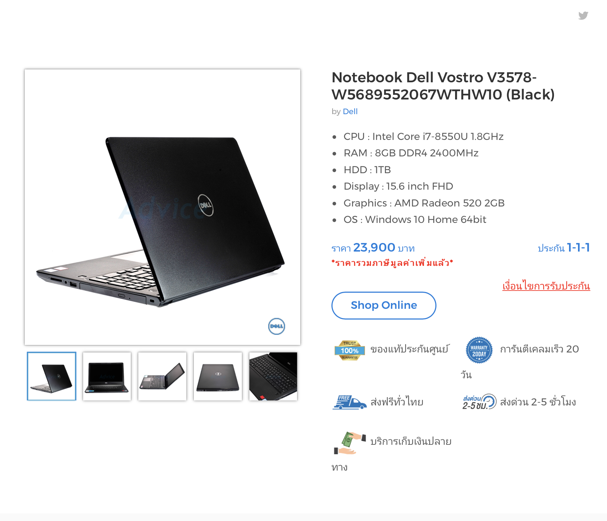
Task: Select the front-view laptop thumbnail
Action: 107,376
